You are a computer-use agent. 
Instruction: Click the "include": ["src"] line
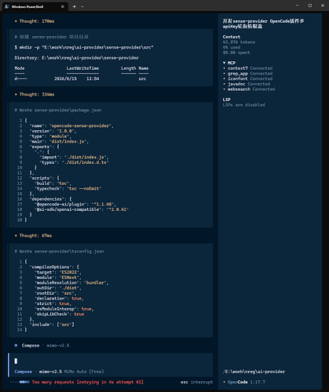[52, 325]
